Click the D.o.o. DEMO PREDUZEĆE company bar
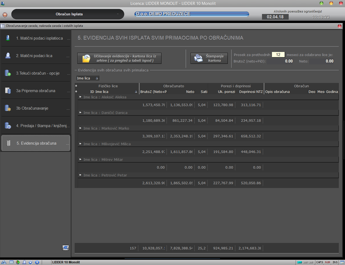345x265 pixels. [x=192, y=14]
